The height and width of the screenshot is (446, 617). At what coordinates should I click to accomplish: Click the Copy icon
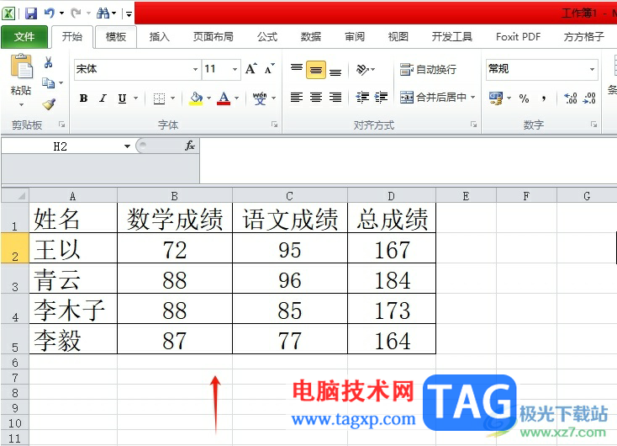click(x=48, y=82)
